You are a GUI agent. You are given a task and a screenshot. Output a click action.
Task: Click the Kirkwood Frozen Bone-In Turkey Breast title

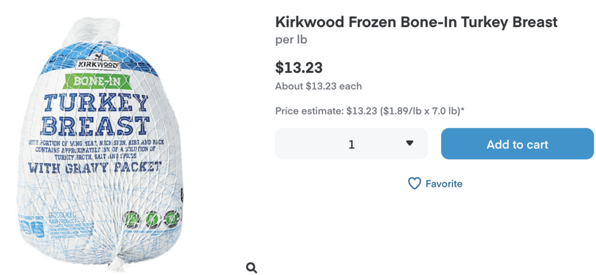(x=416, y=22)
